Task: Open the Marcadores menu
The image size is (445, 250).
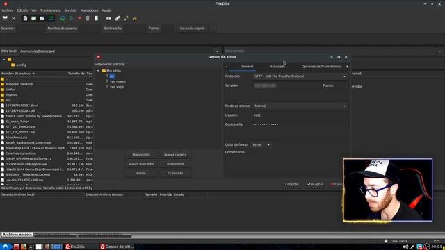Action: pyautogui.click(x=90, y=10)
